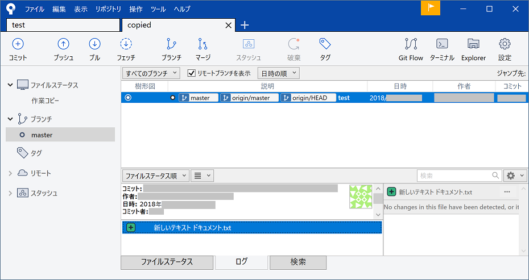The height and width of the screenshot is (280, 529).
Task: Click the 検索 search input field
Action: click(454, 176)
